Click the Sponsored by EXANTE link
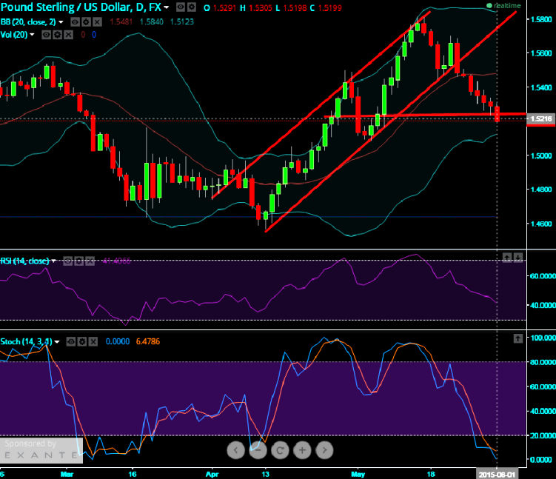556x479 pixels. (x=41, y=450)
